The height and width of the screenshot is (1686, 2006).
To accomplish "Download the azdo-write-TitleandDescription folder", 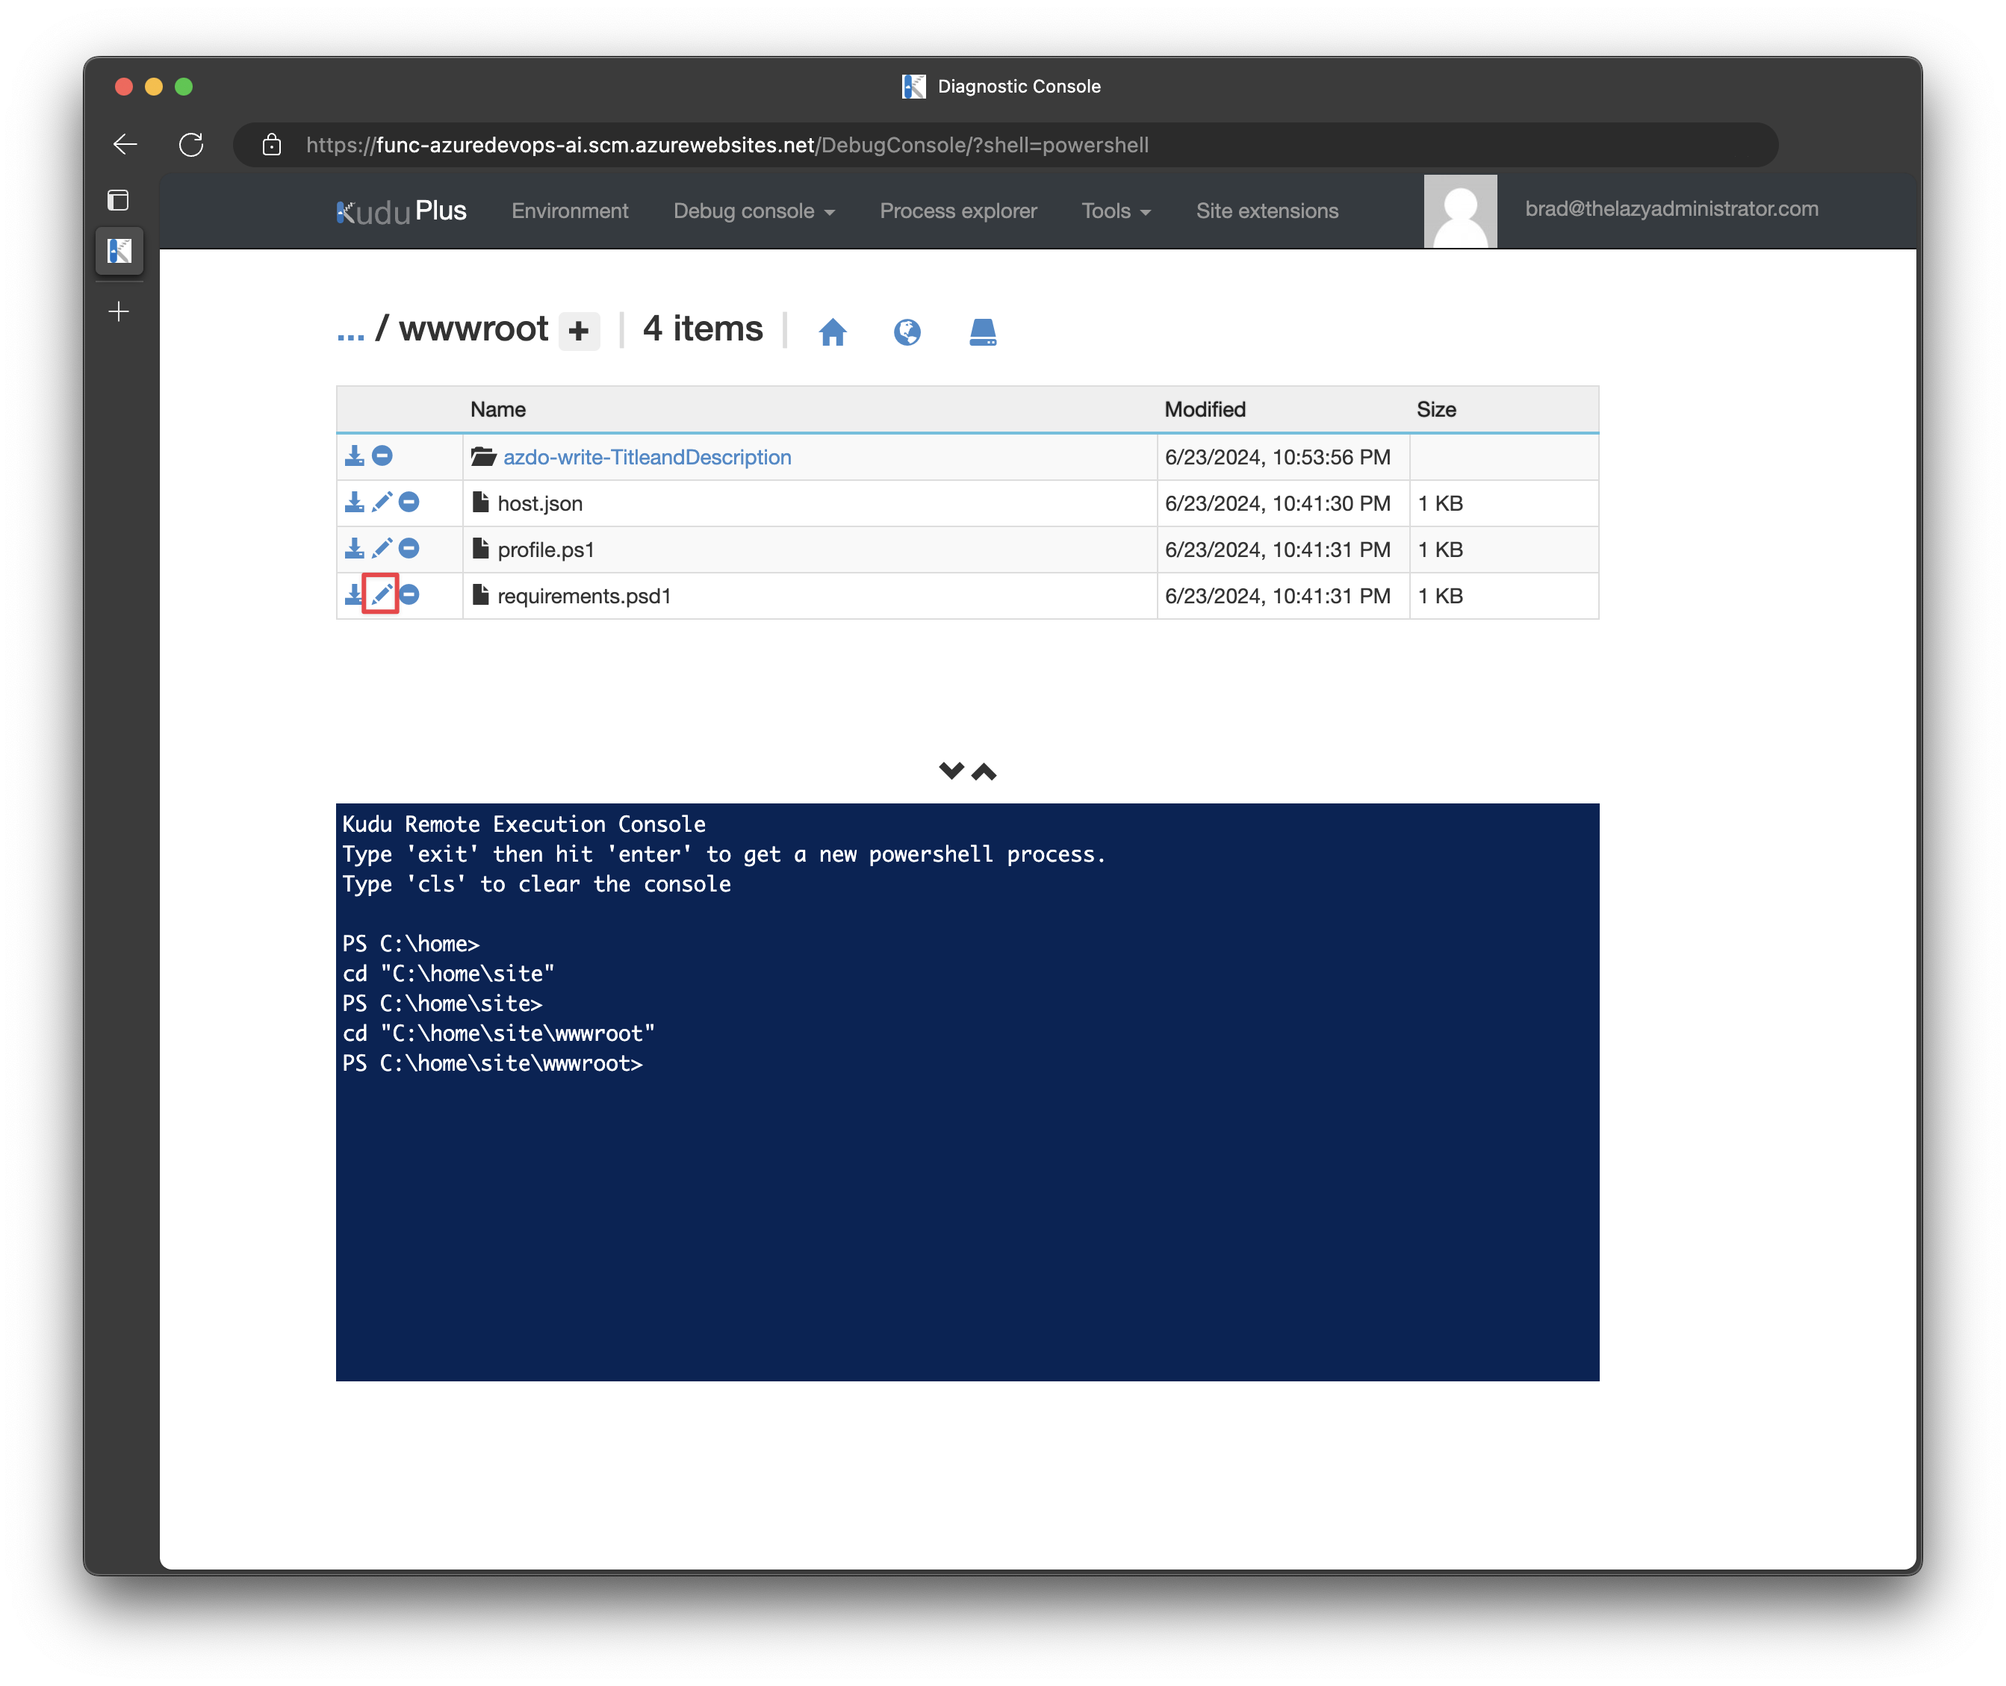I will [x=354, y=456].
